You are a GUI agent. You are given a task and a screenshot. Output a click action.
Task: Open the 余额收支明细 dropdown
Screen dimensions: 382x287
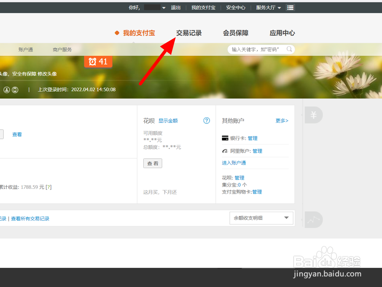pos(261,218)
